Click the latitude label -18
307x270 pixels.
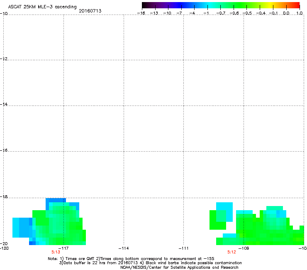4,196
